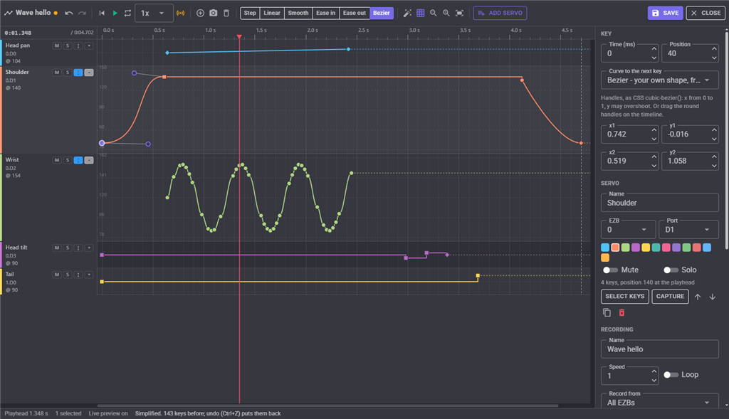
Task: Solo the Tail track
Action: click(x=68, y=275)
